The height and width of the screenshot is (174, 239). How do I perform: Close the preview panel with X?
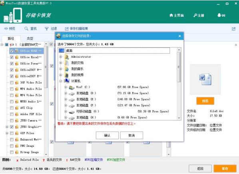(236, 45)
